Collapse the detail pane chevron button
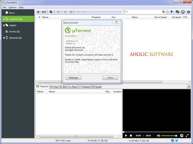Viewport: 193px width, 144px height. [x=189, y=86]
